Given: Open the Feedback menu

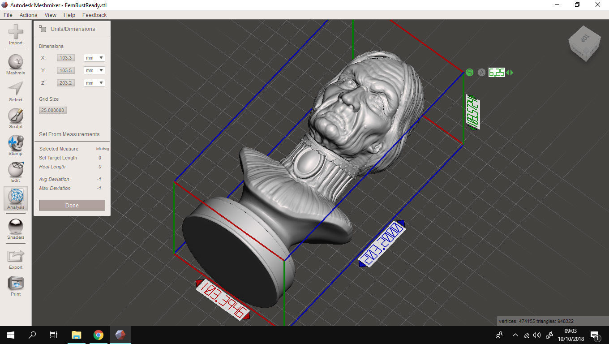Looking at the screenshot, I should [x=94, y=15].
